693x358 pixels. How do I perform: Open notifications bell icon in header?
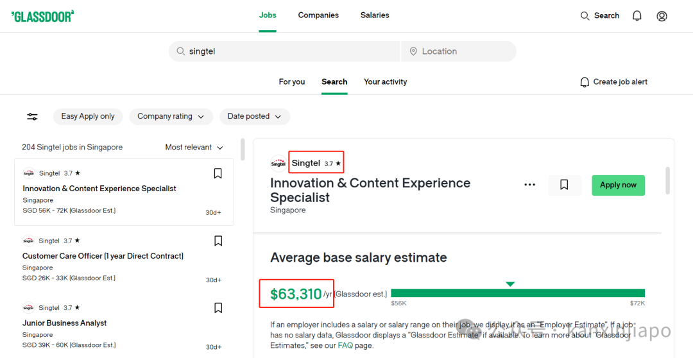tap(637, 16)
